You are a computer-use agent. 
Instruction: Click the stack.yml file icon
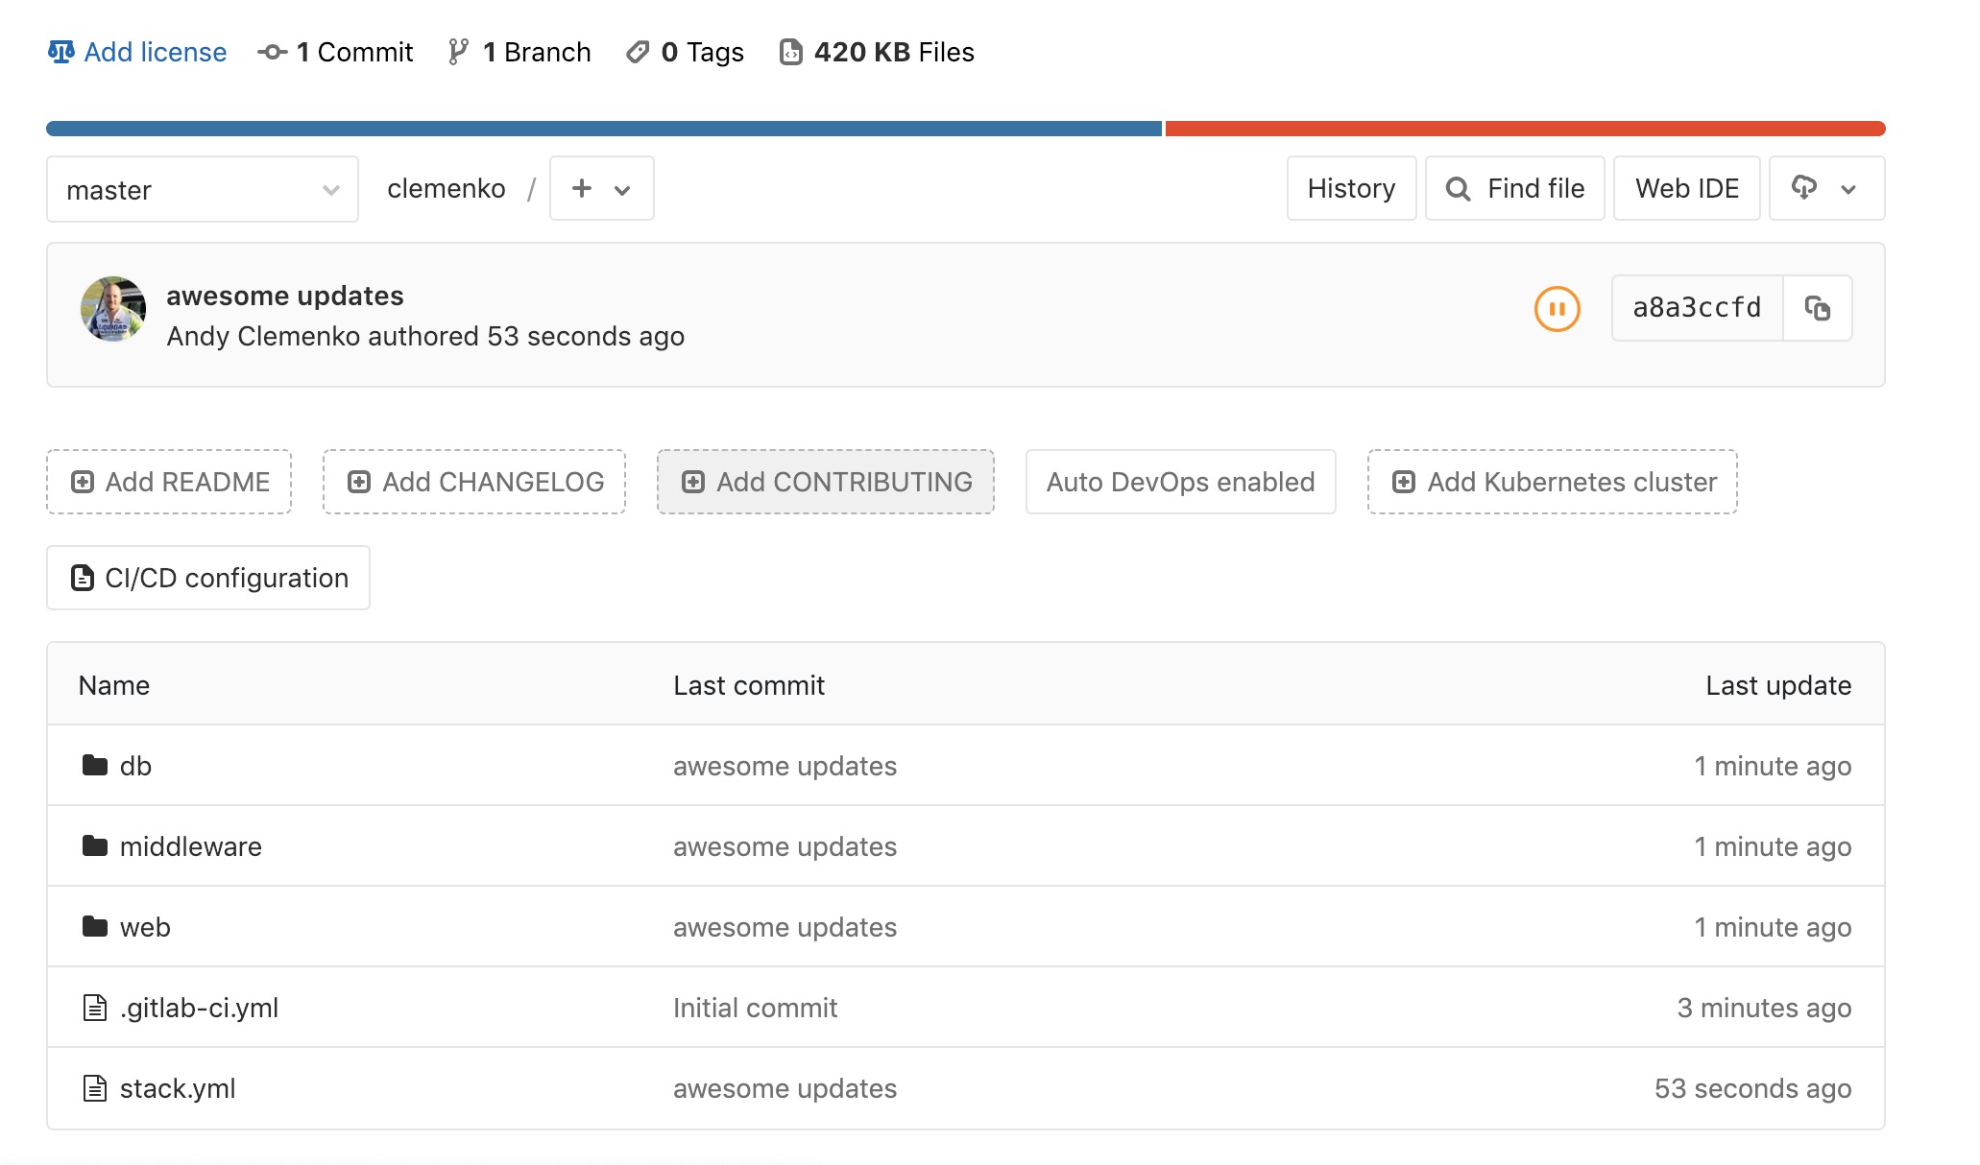click(94, 1088)
